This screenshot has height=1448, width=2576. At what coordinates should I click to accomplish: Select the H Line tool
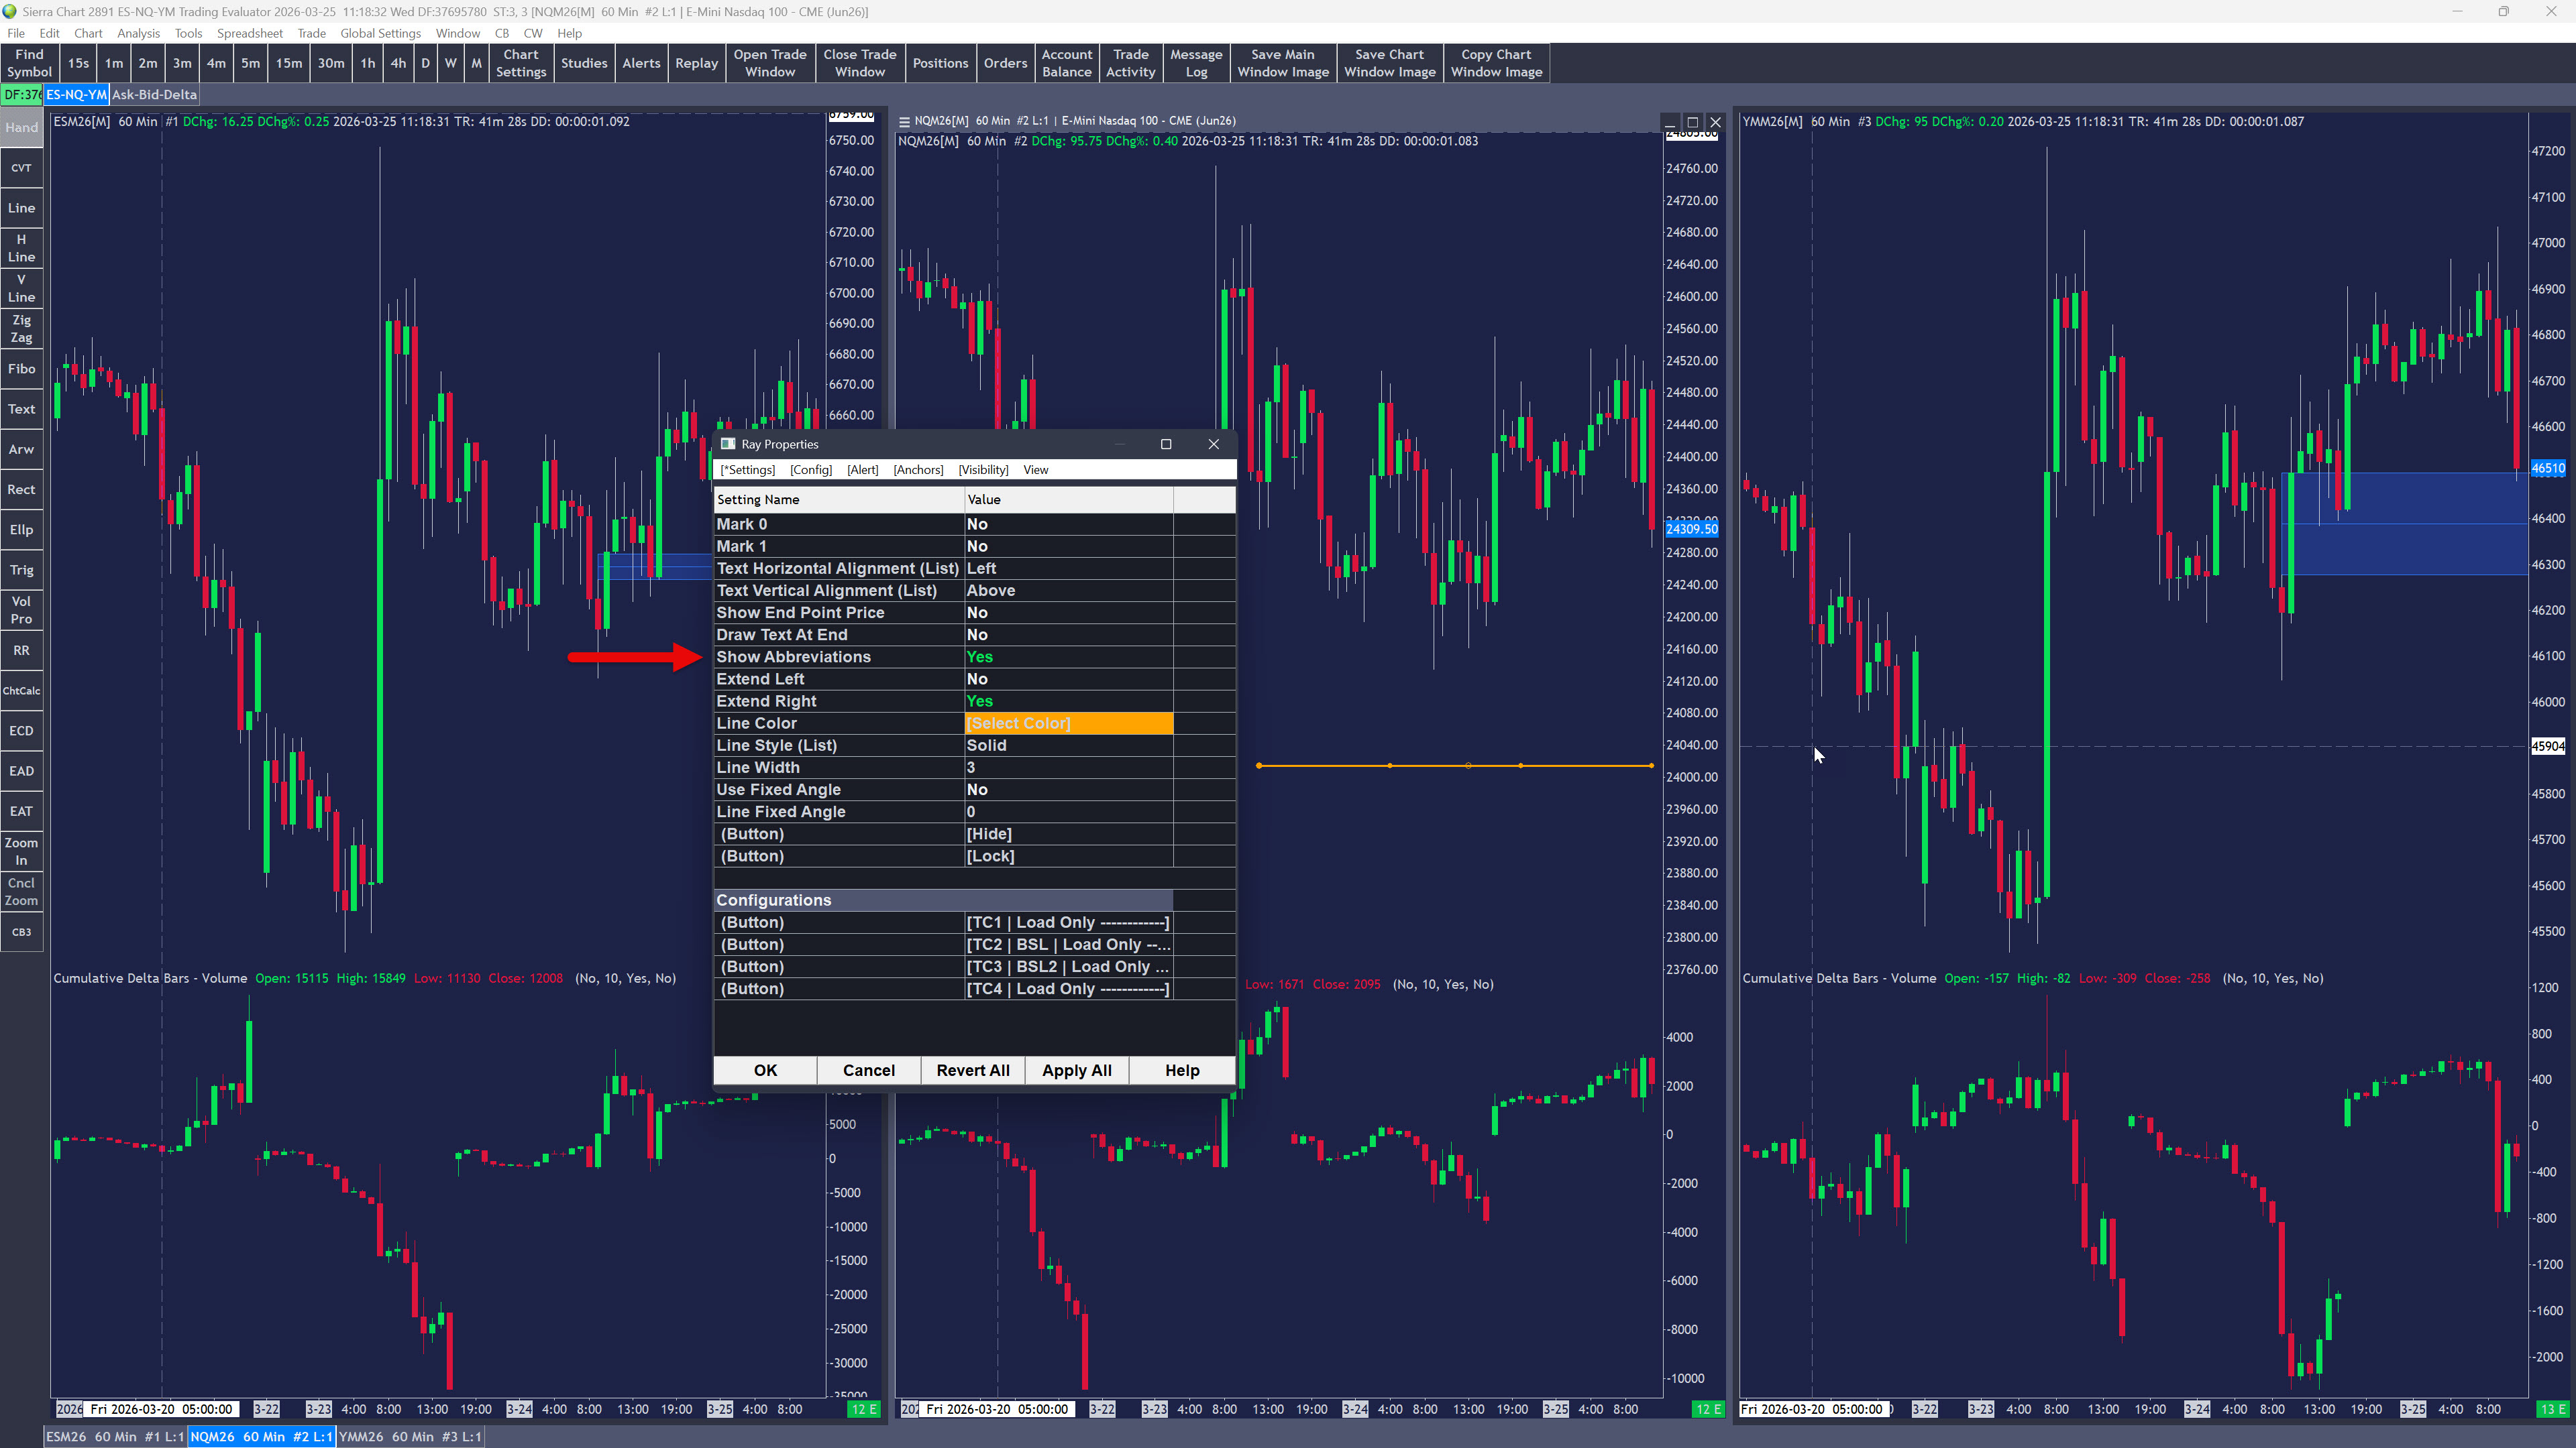point(21,248)
